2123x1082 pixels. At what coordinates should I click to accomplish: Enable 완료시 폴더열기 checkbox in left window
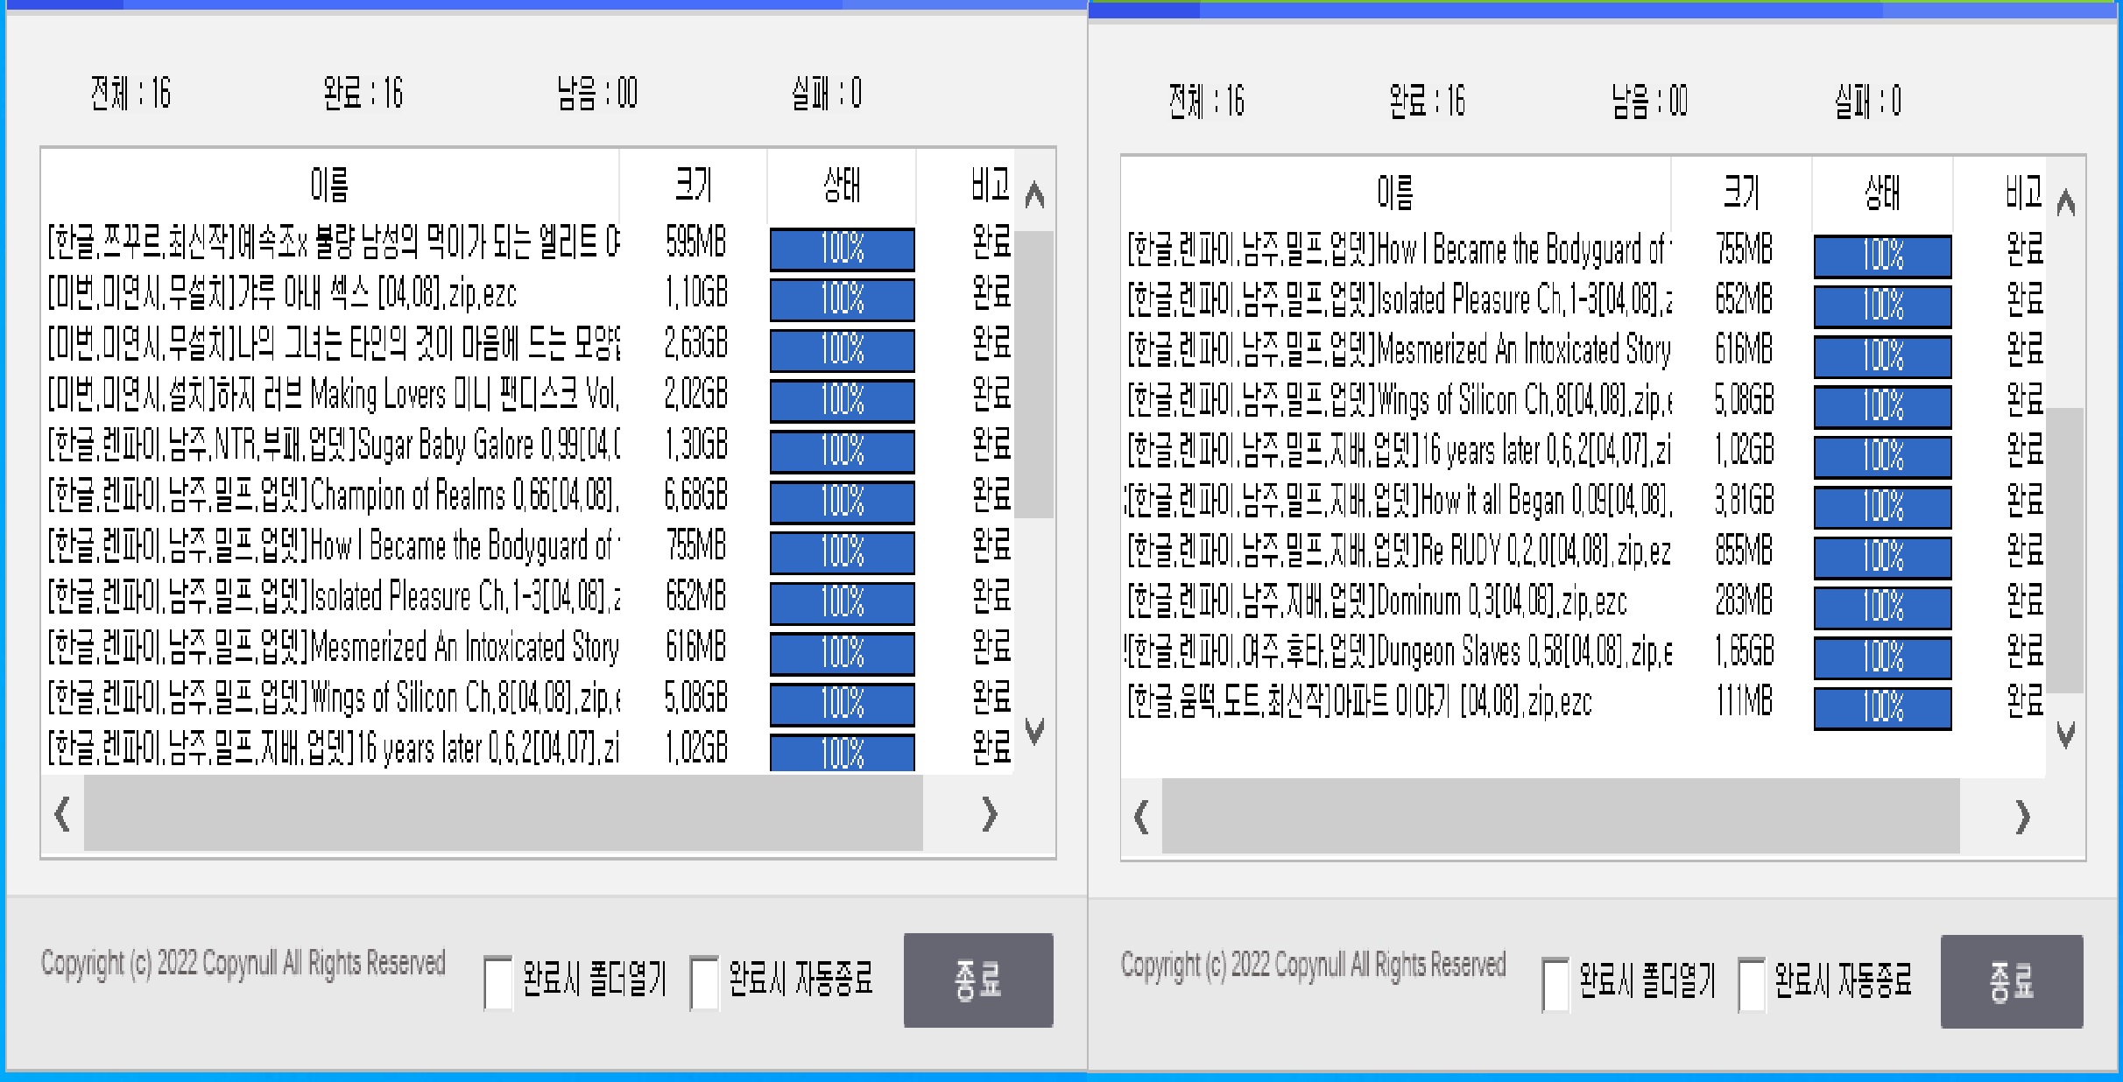(x=497, y=980)
